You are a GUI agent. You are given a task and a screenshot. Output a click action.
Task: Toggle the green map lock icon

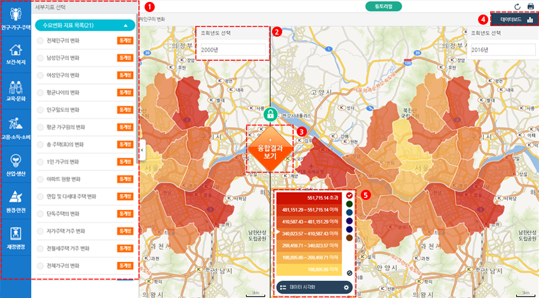[x=270, y=115]
